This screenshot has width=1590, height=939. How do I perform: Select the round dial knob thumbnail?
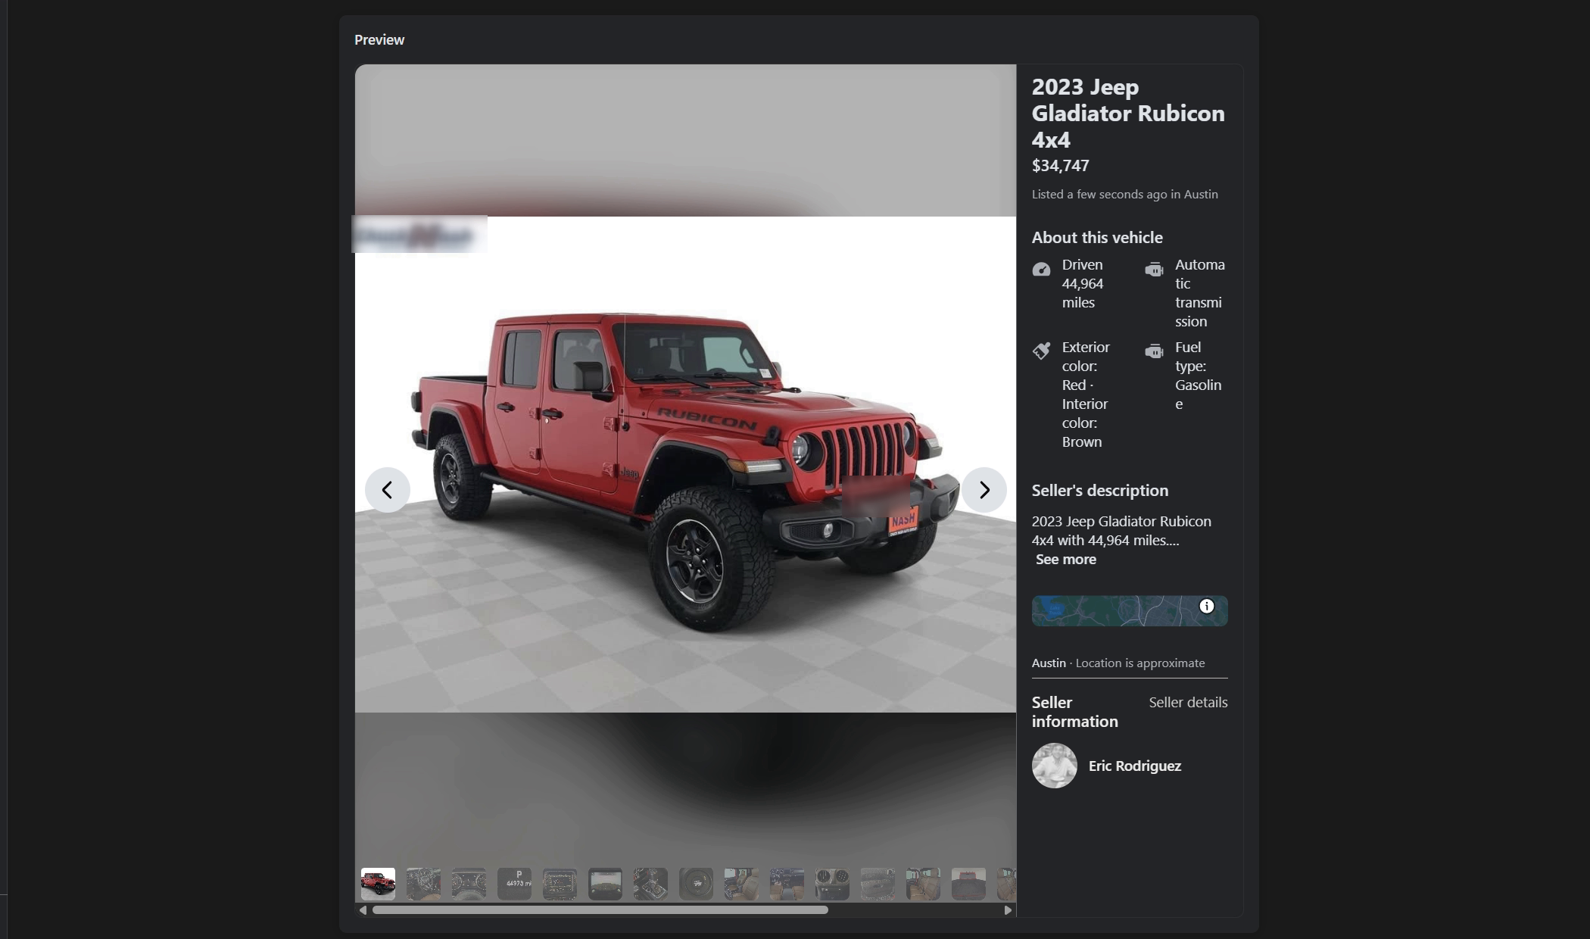click(x=696, y=884)
